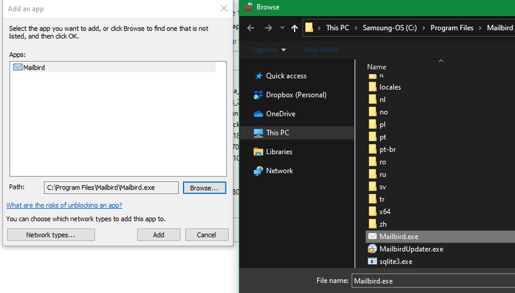Open Libraries in navigation pane
Screen dimensions: 515x293
(279, 151)
